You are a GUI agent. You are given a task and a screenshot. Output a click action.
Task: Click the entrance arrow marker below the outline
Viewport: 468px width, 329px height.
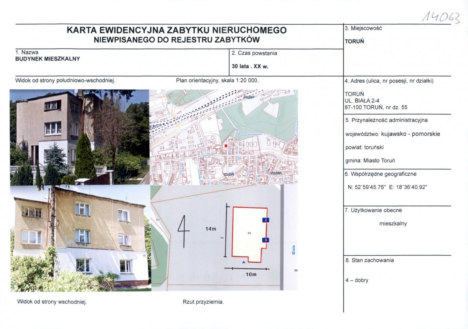(244, 263)
